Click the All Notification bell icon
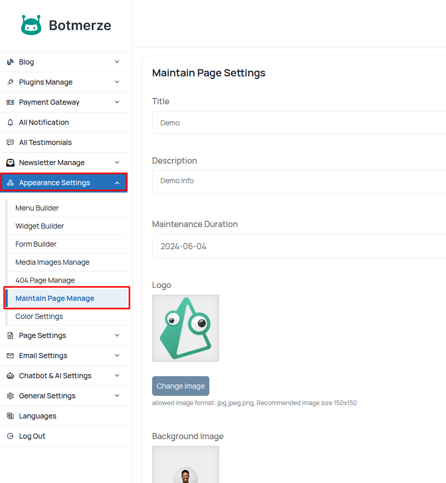This screenshot has width=446, height=483. click(10, 122)
